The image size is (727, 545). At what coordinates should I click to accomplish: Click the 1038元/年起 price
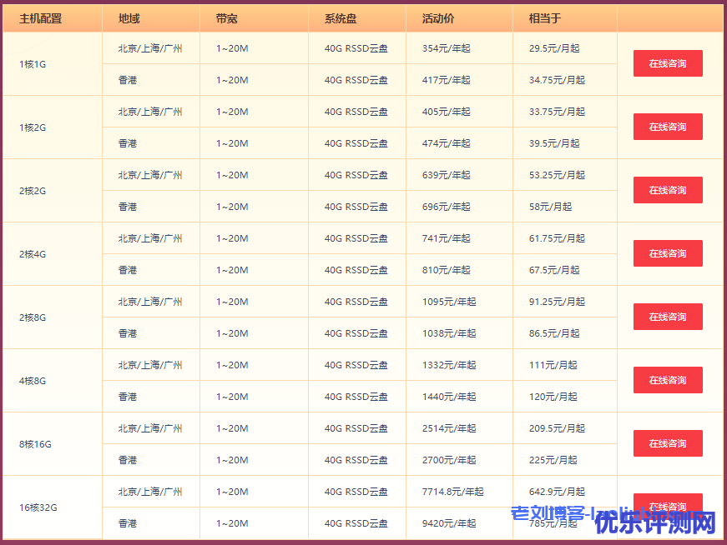(x=449, y=333)
